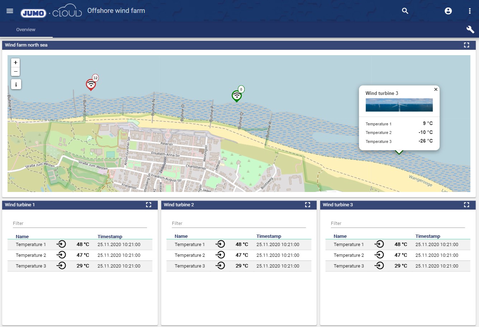Open the user account profile icon
479x327 pixels.
448,11
